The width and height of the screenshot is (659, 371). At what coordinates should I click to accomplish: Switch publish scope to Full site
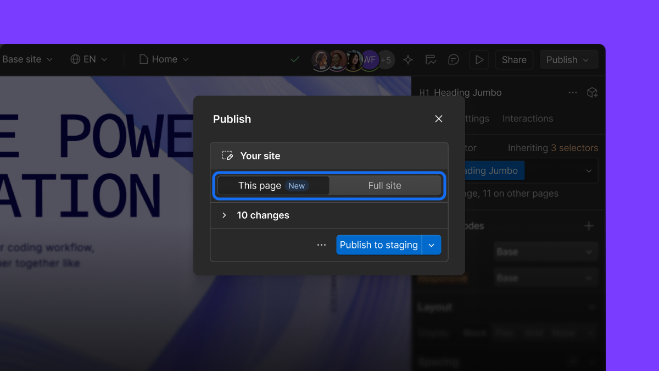coord(384,185)
